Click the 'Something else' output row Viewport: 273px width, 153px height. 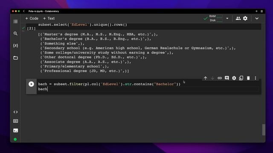pyautogui.click(x=62, y=43)
